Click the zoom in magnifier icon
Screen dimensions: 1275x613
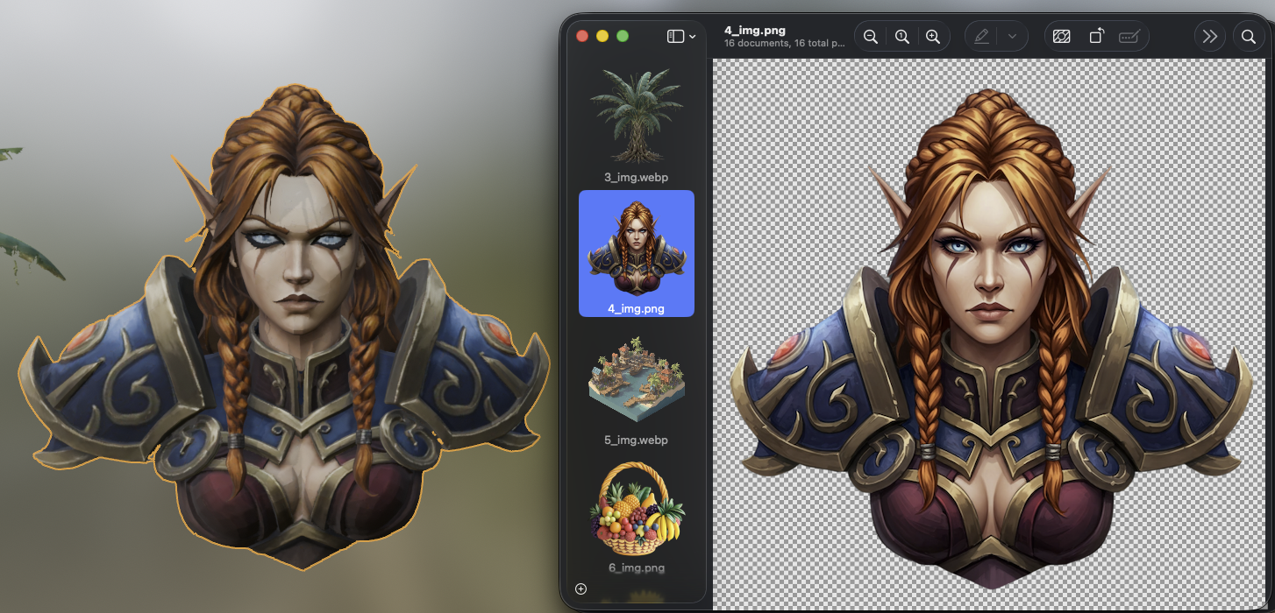(933, 37)
